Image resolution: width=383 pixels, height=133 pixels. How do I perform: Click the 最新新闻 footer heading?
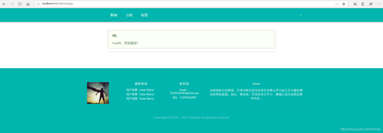coord(141,84)
